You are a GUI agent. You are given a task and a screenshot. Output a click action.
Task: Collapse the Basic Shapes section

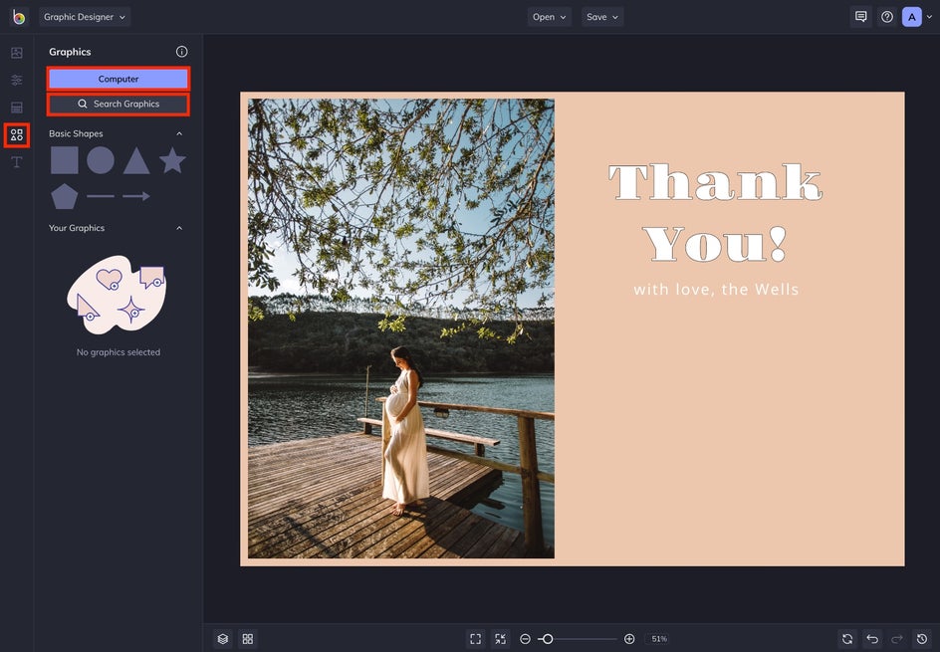click(179, 133)
